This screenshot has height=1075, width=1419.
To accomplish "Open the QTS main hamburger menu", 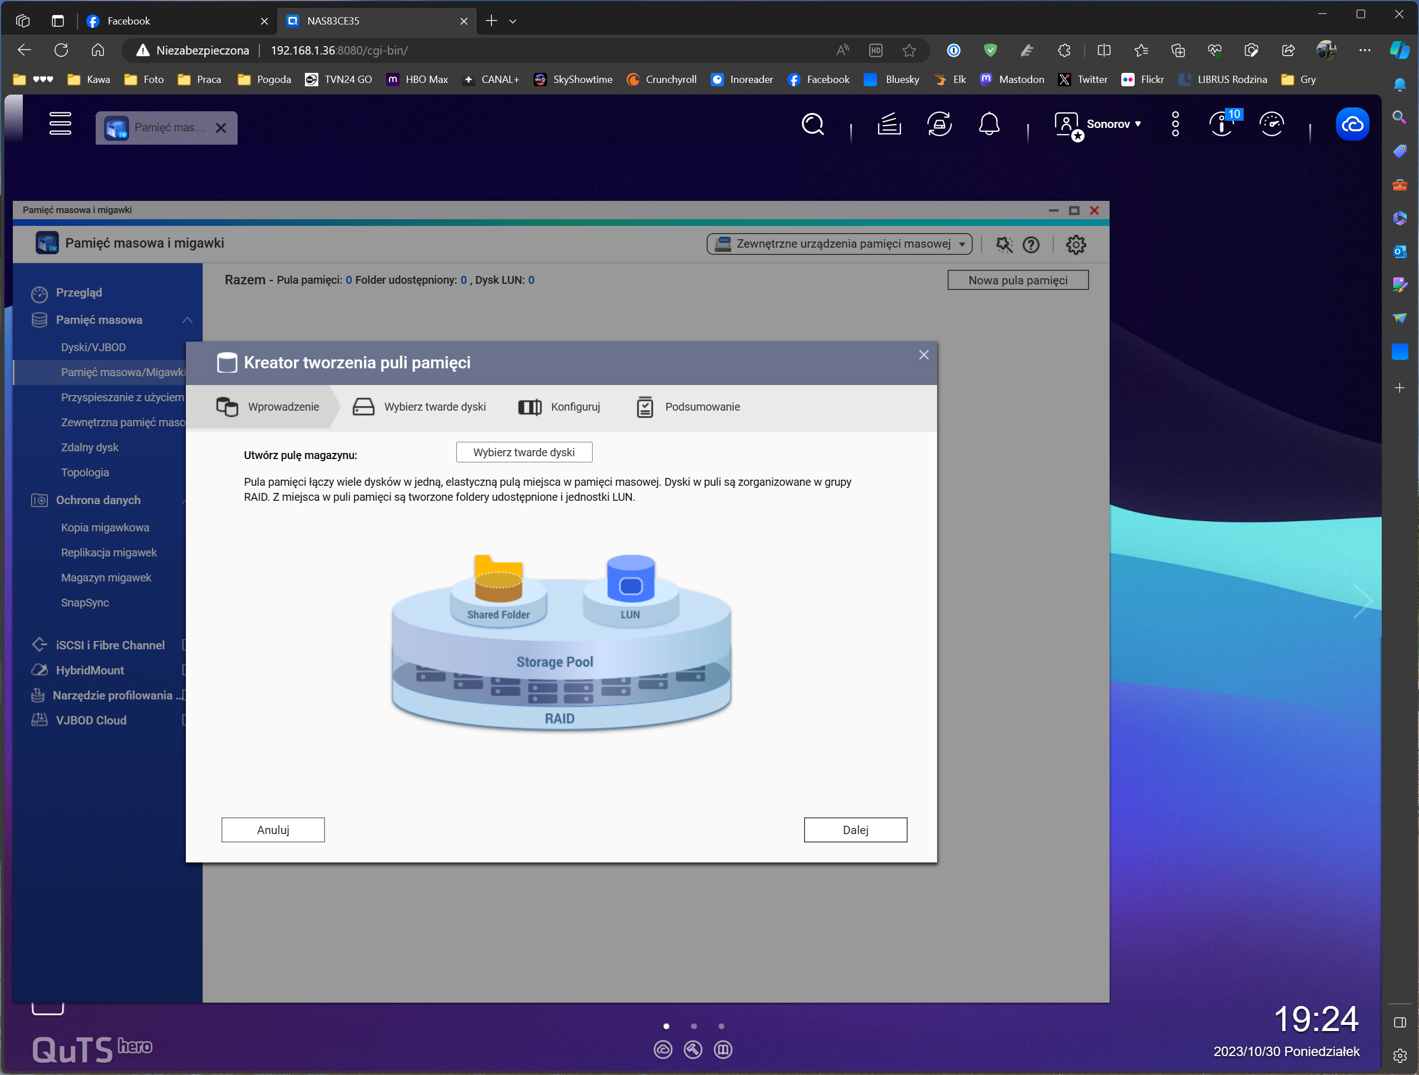I will 60,124.
